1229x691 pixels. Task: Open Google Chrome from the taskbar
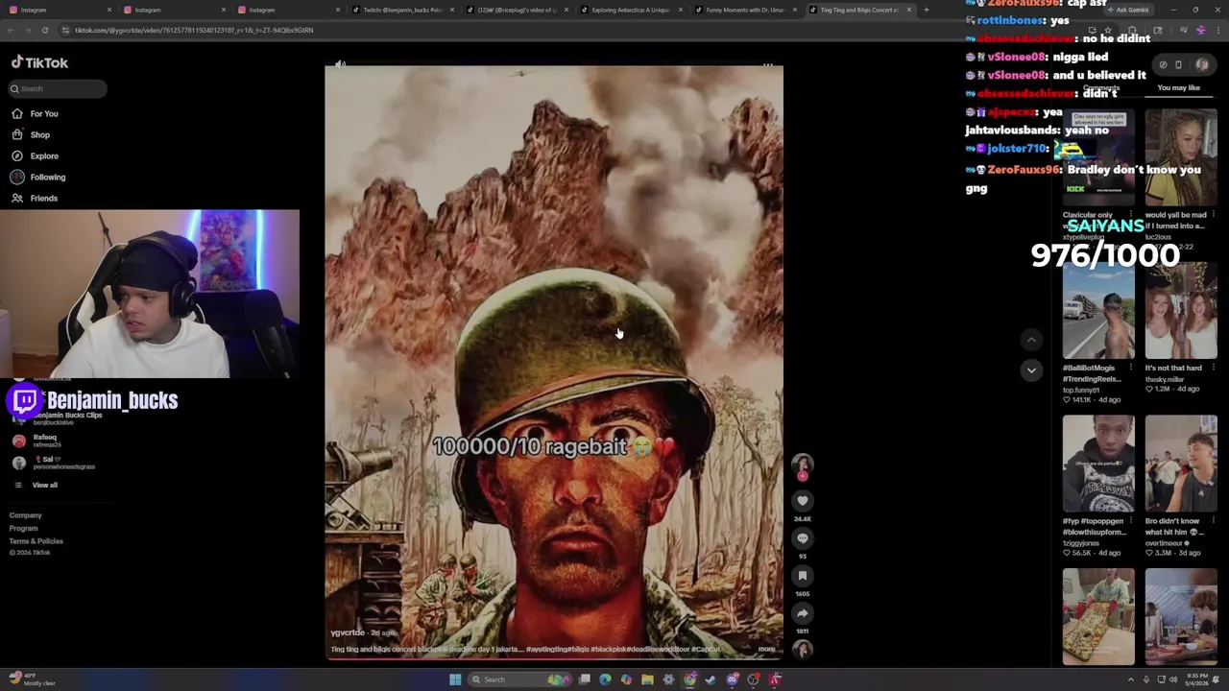click(x=689, y=679)
